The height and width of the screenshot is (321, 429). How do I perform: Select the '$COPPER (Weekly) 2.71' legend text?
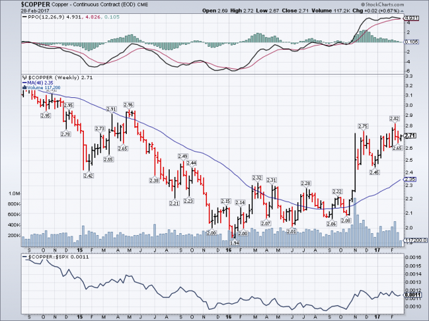pos(61,78)
